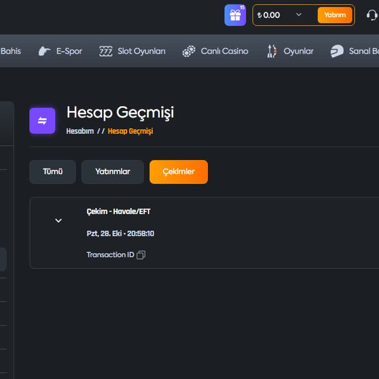This screenshot has height=379, width=379.
Task: Click the Pzt, 28. Eki 20:58:10 date
Action: tap(120, 233)
